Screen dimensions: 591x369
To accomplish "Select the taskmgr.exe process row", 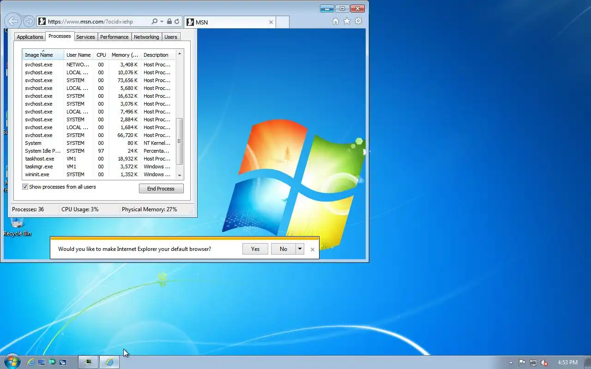I will pos(99,167).
